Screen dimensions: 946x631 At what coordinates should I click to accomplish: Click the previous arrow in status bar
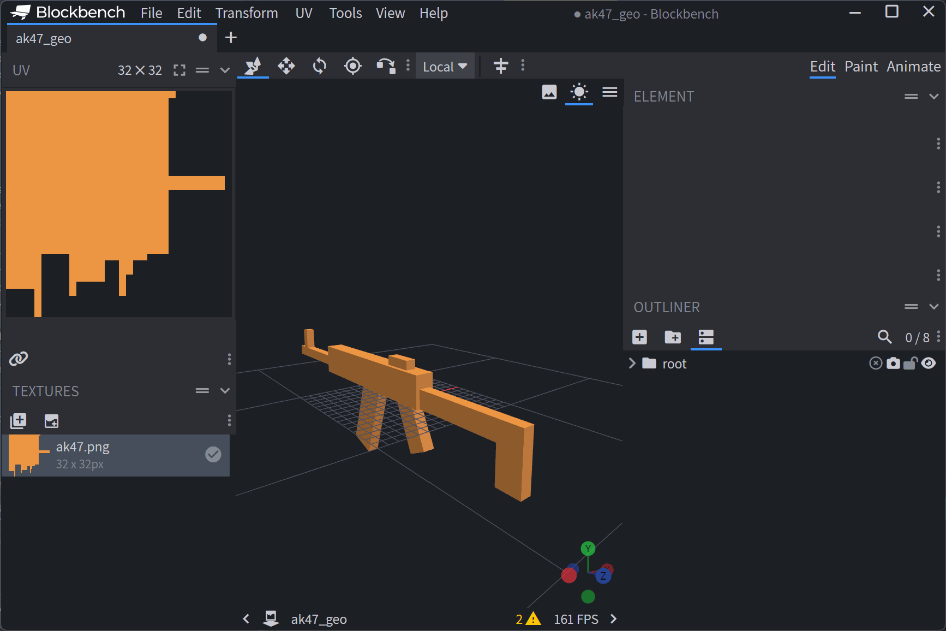246,619
